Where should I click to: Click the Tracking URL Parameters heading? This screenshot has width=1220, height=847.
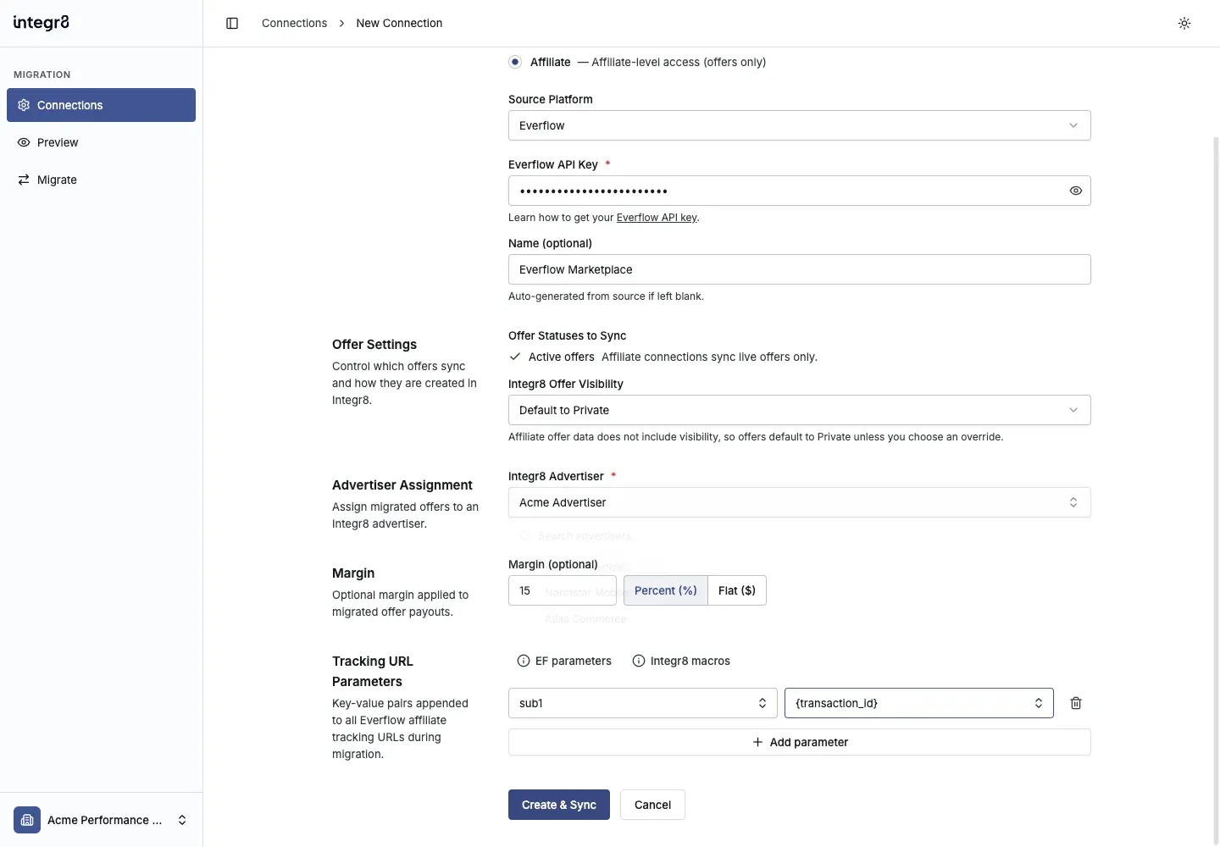coord(373,672)
